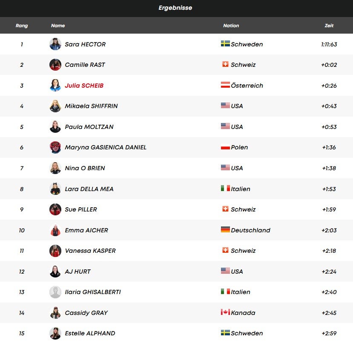Click Sara Hector's avatar photo
353x343 pixels.
[55, 44]
